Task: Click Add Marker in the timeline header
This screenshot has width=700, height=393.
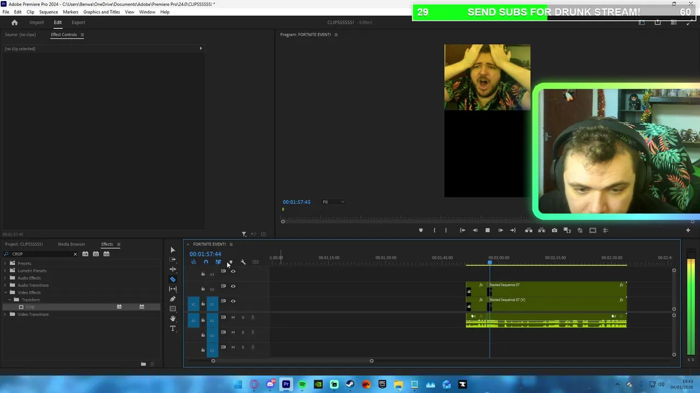Action: [x=230, y=262]
